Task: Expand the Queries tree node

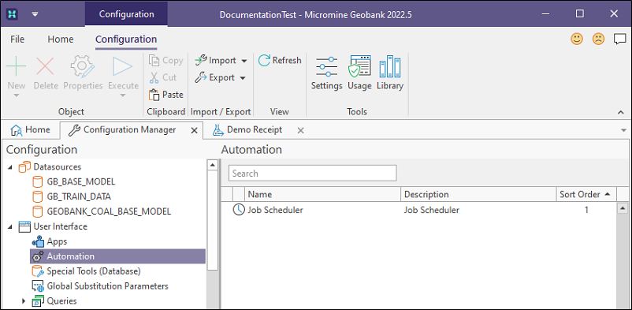Action: point(24,301)
